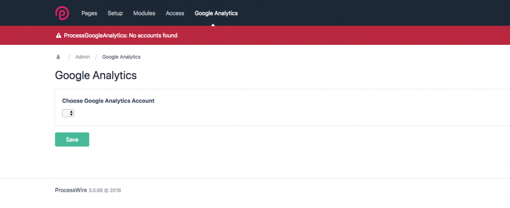The height and width of the screenshot is (208, 510).
Task: Open the Pages menu
Action: point(89,13)
